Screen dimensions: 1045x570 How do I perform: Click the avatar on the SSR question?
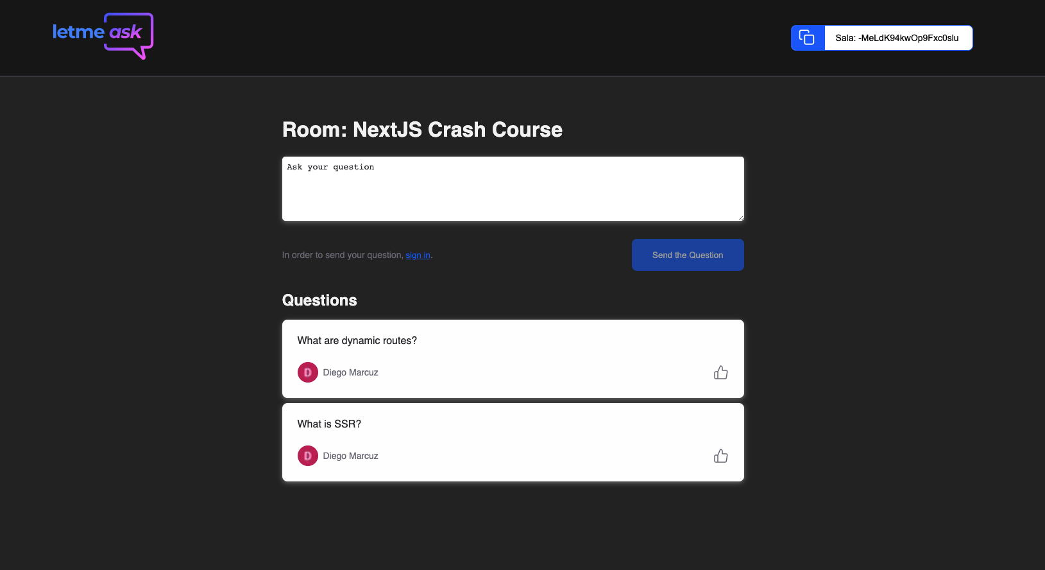308,456
